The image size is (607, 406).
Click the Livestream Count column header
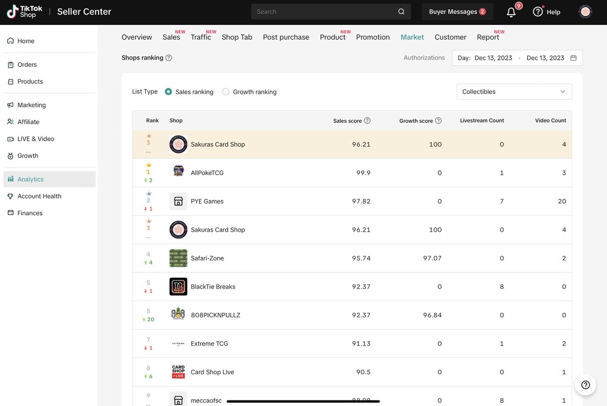click(x=481, y=120)
